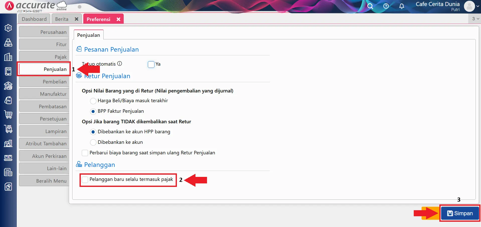Select the Rp price tag icon in sidebar

8,100
